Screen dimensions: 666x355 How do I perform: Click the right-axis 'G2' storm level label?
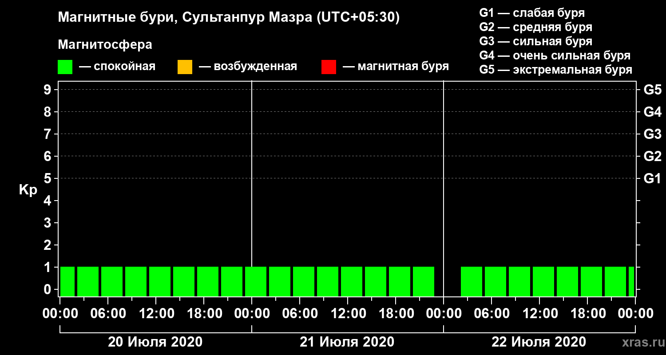pos(652,156)
